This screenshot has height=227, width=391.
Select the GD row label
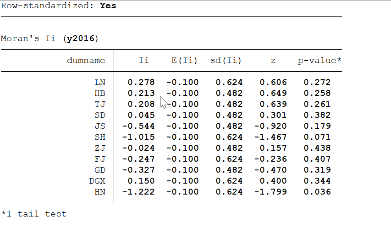pos(100,170)
